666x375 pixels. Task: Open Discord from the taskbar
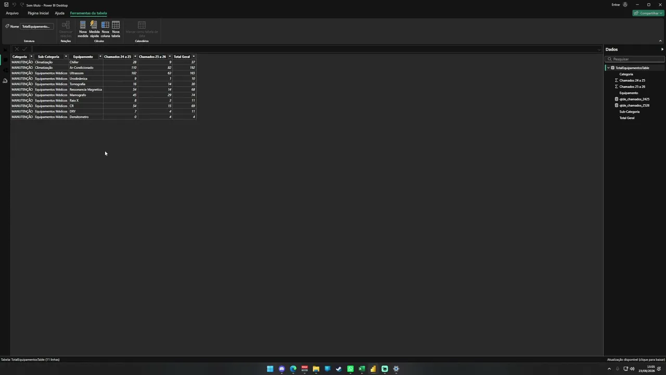[281, 369]
